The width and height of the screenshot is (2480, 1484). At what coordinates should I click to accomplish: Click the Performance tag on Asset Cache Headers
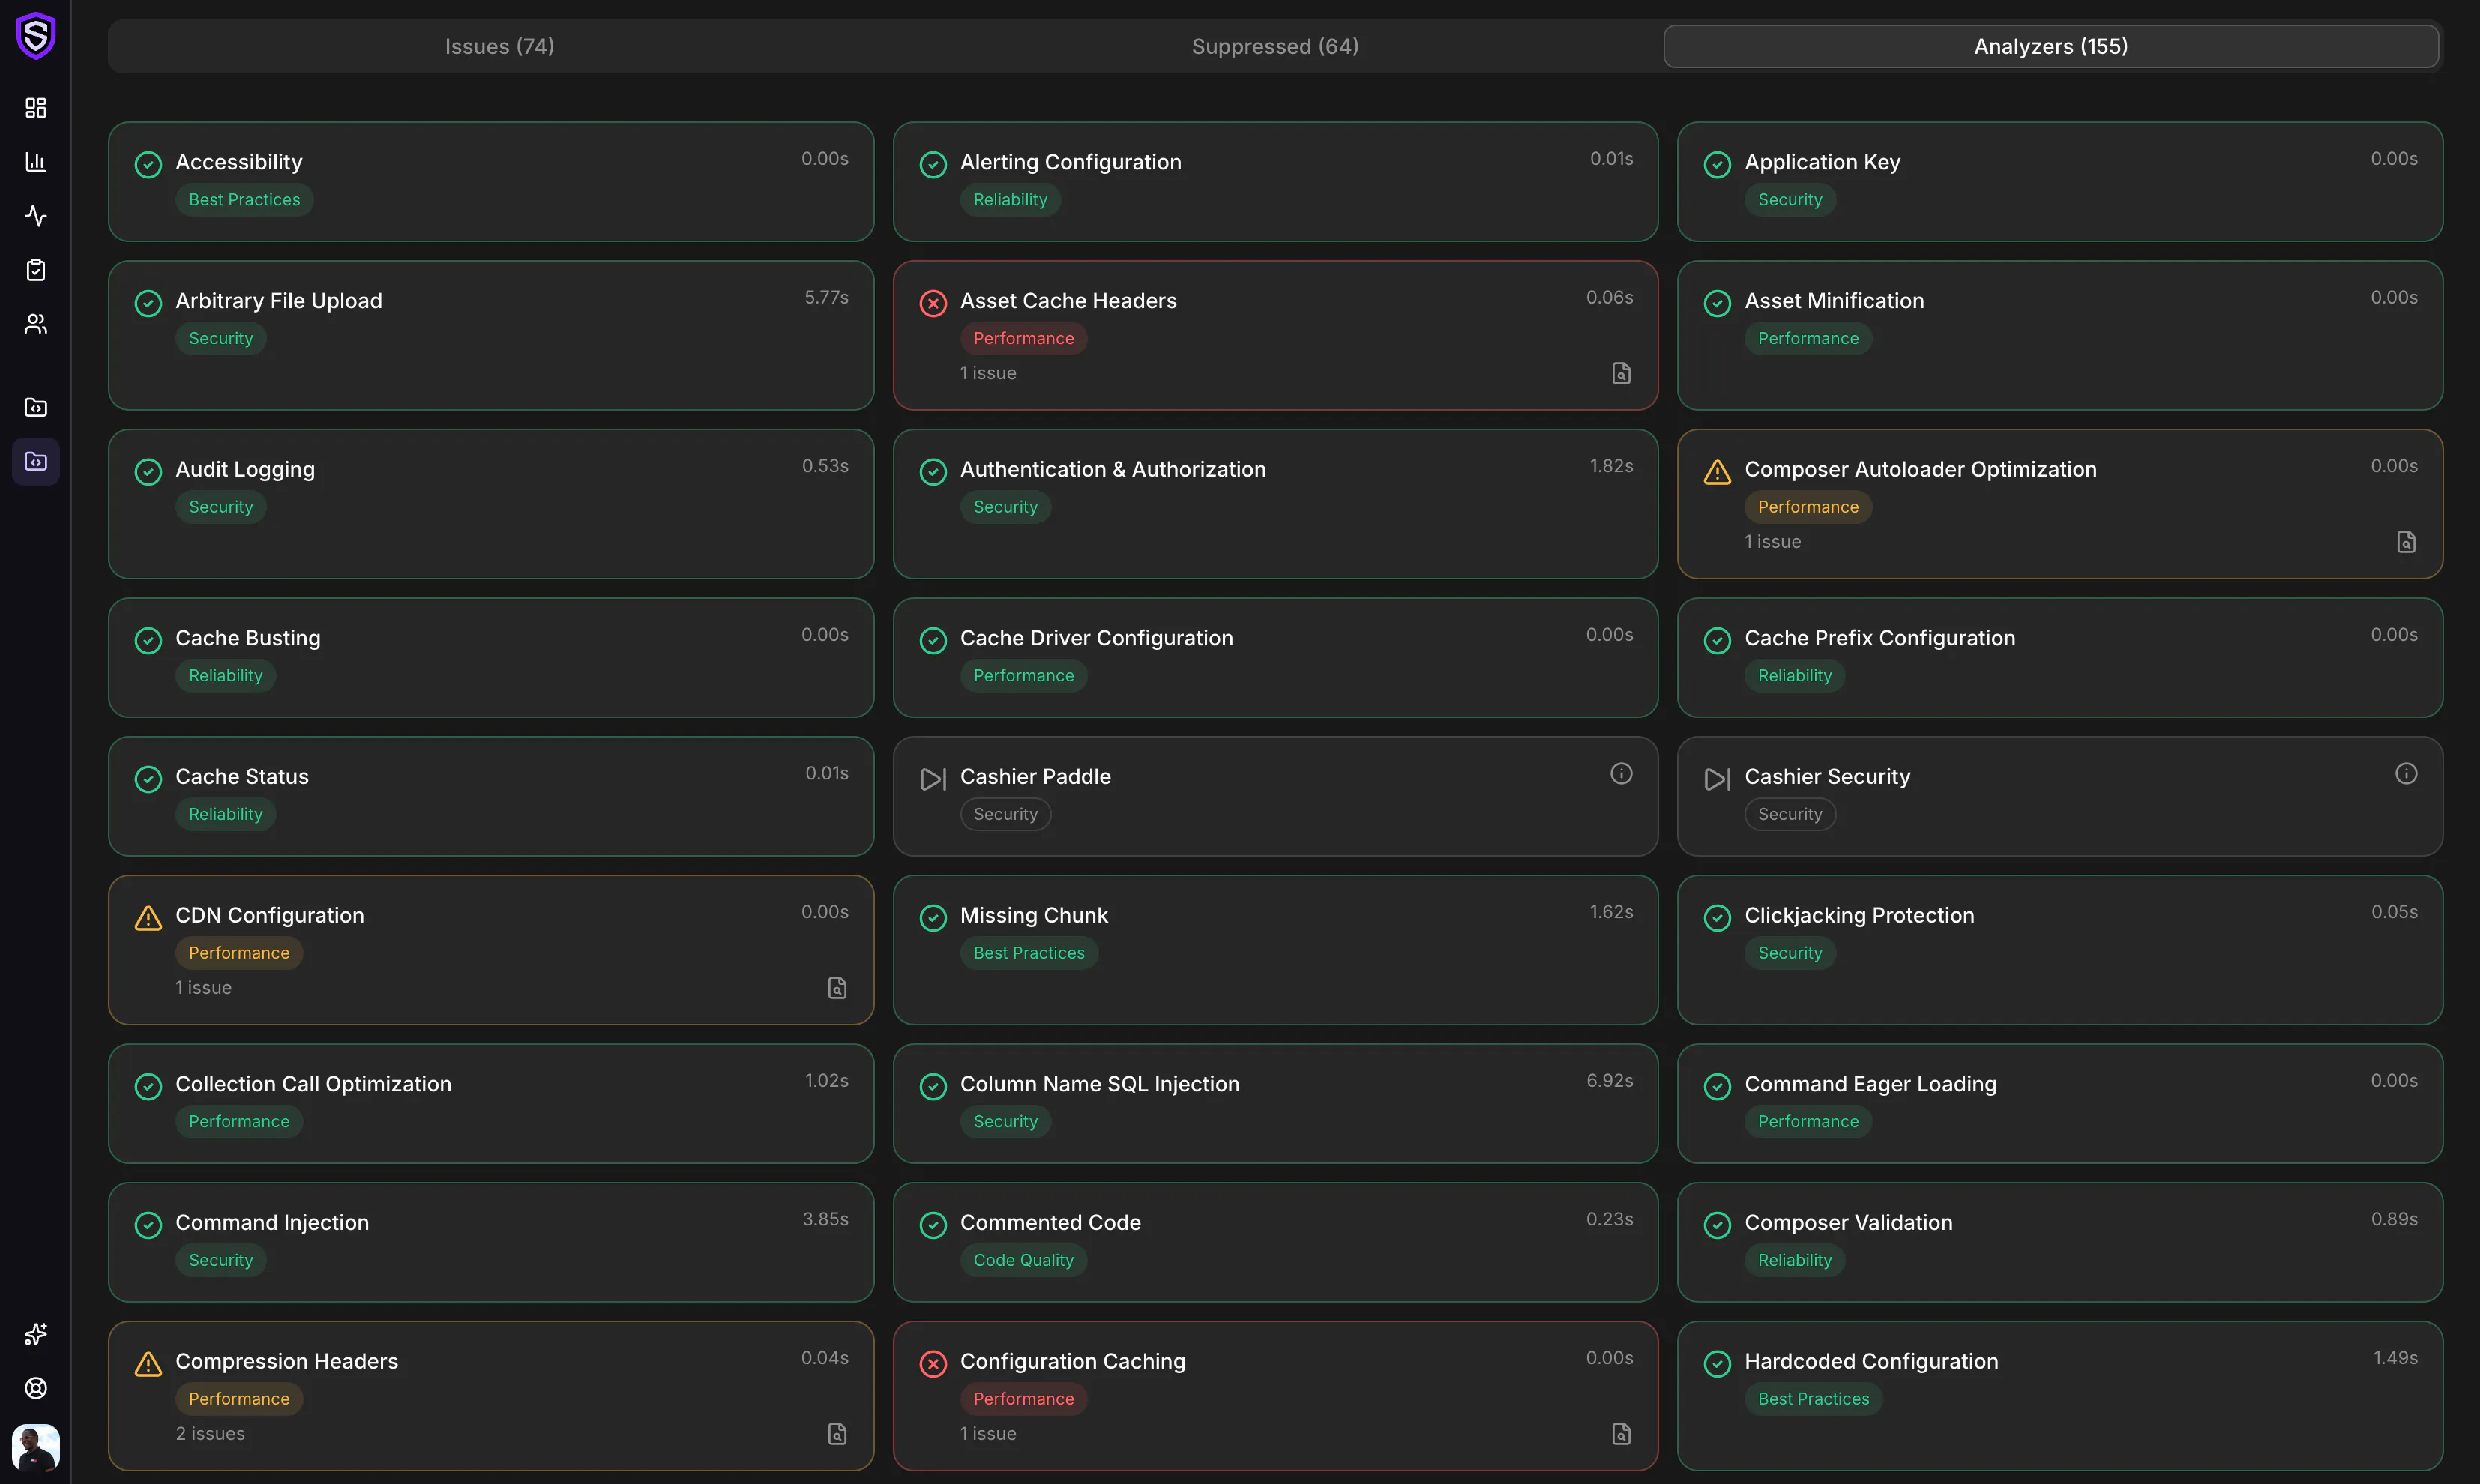(x=1023, y=339)
